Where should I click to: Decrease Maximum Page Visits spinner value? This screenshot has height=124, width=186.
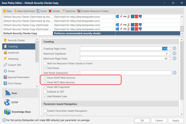click(x=170, y=60)
